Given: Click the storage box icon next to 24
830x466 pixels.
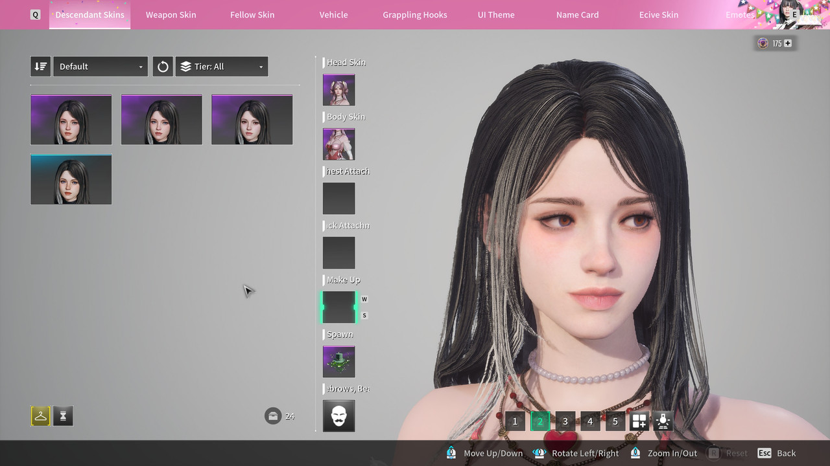Looking at the screenshot, I should 273,416.
